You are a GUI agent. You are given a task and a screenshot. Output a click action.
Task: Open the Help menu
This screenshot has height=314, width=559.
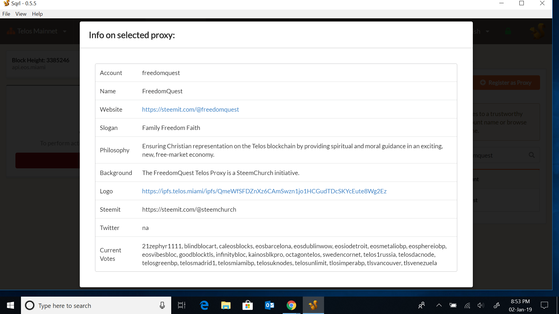37,14
